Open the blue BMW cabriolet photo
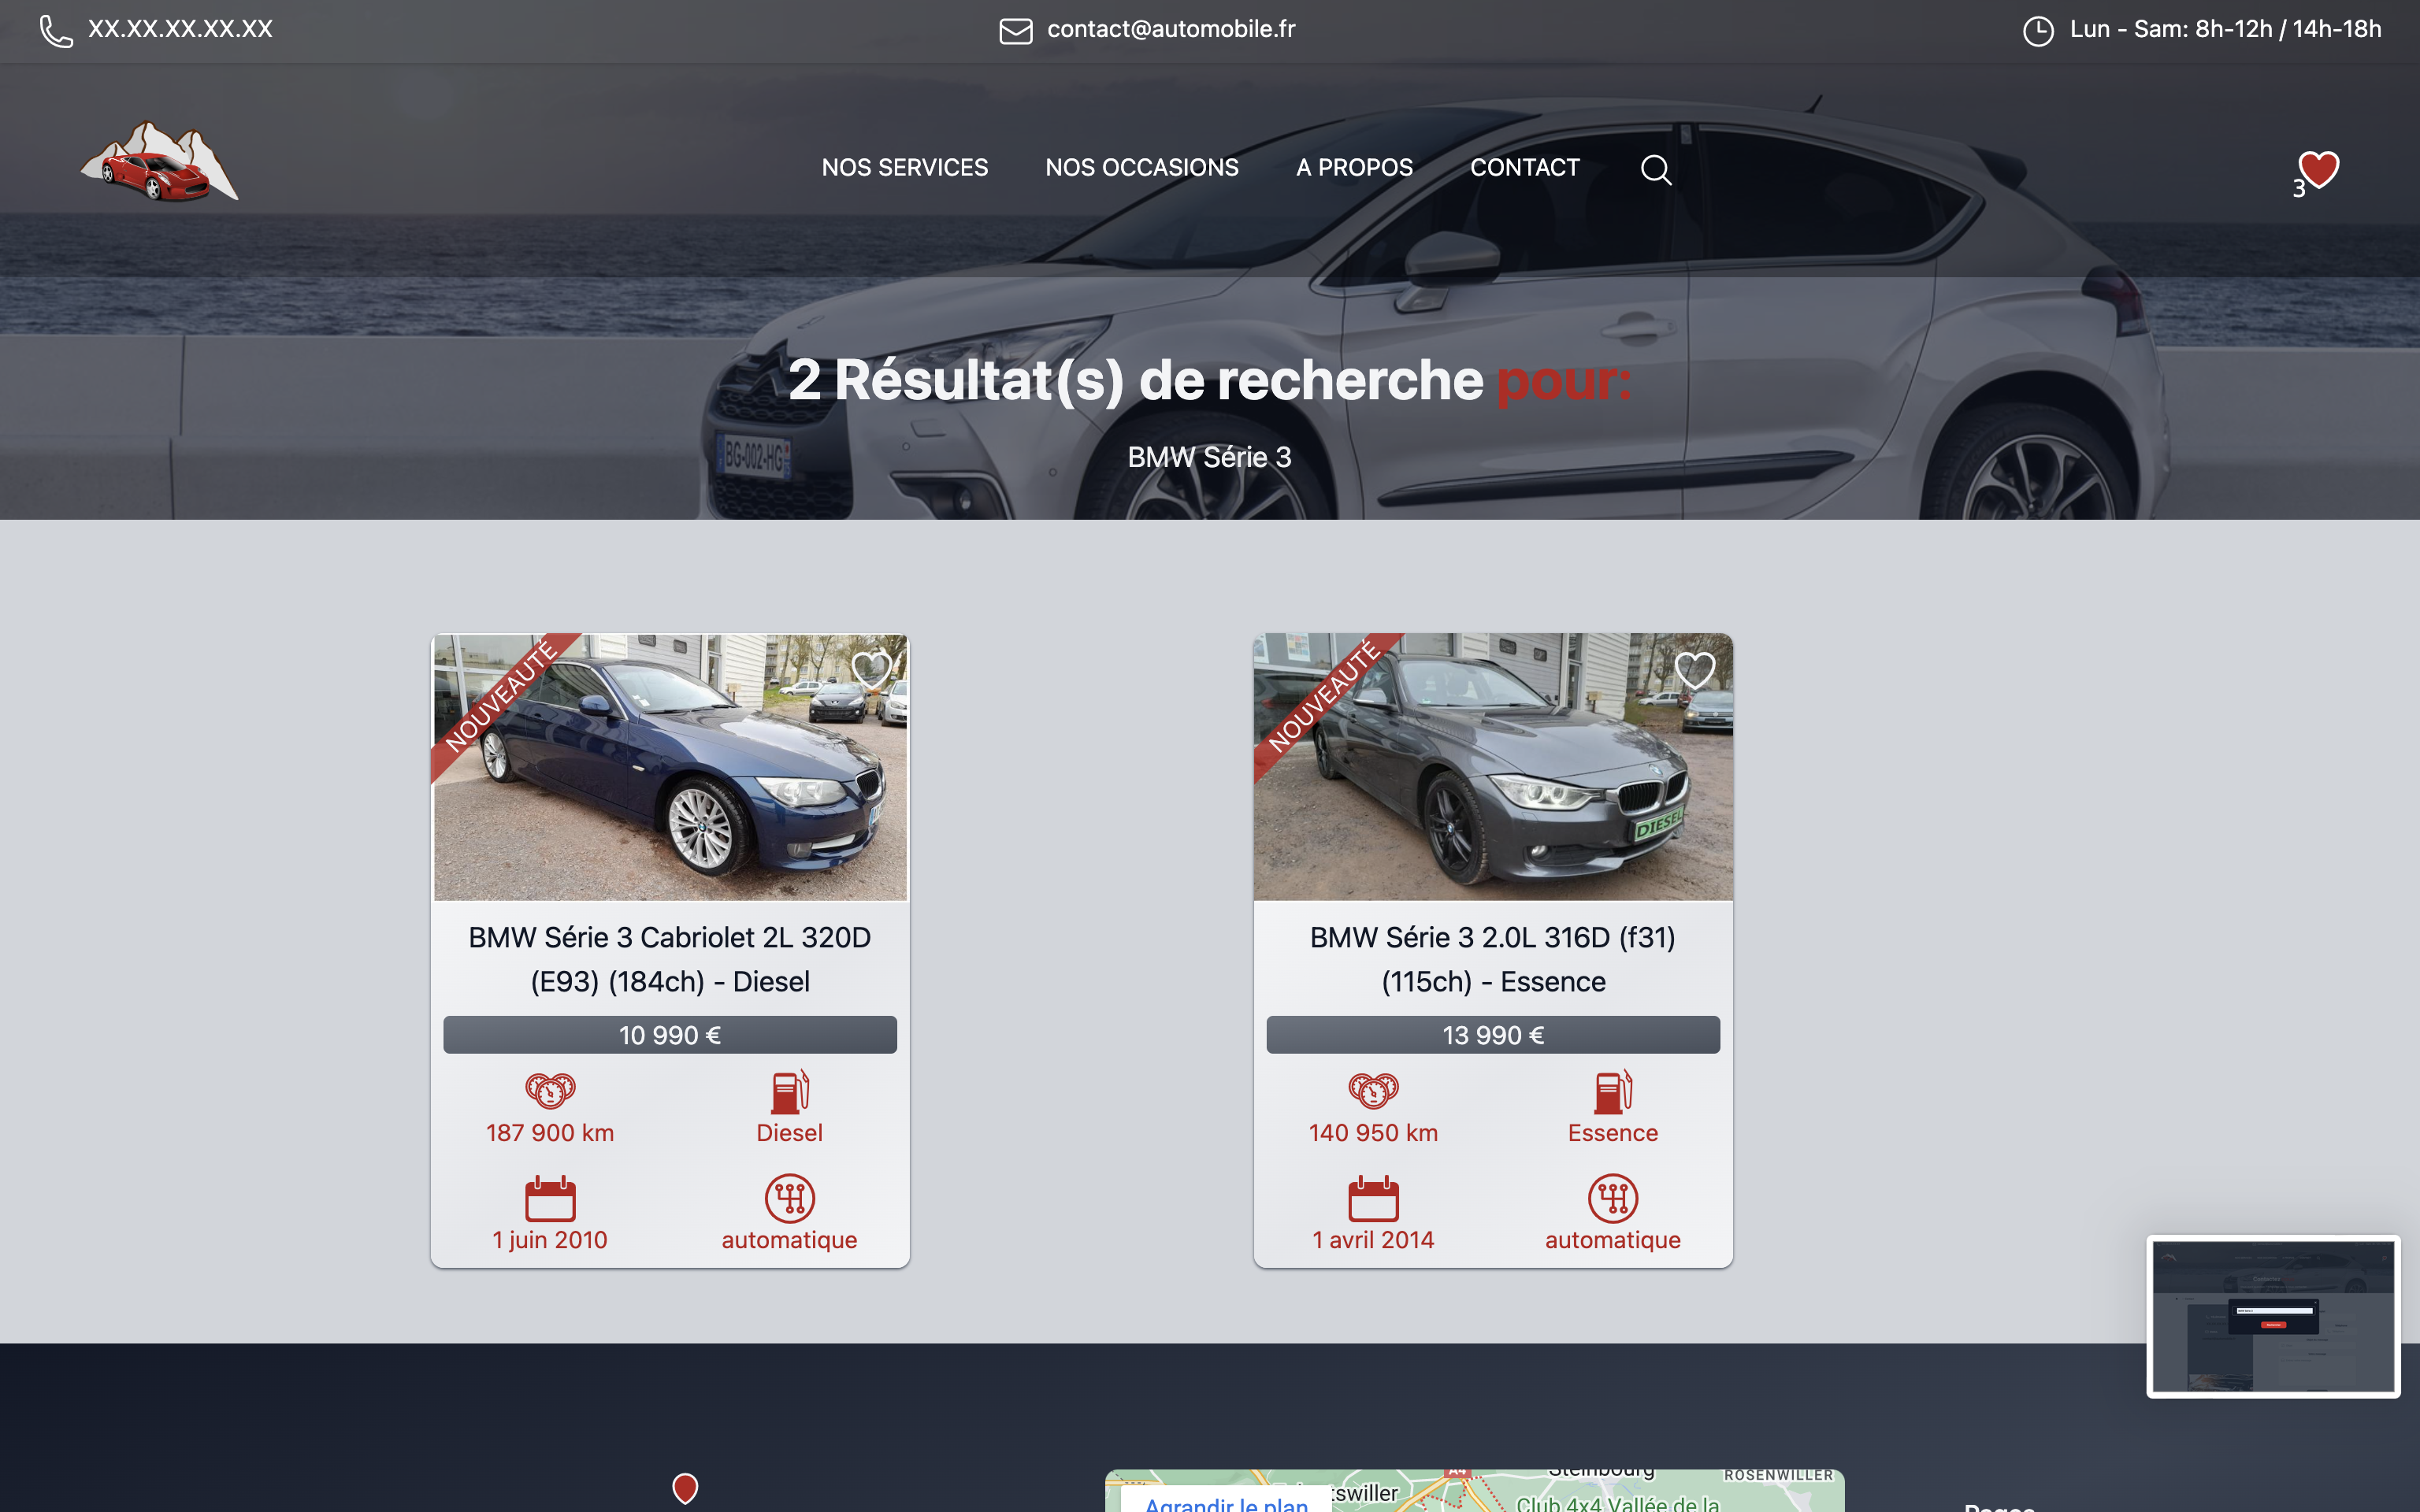The image size is (2420, 1512). point(670,767)
